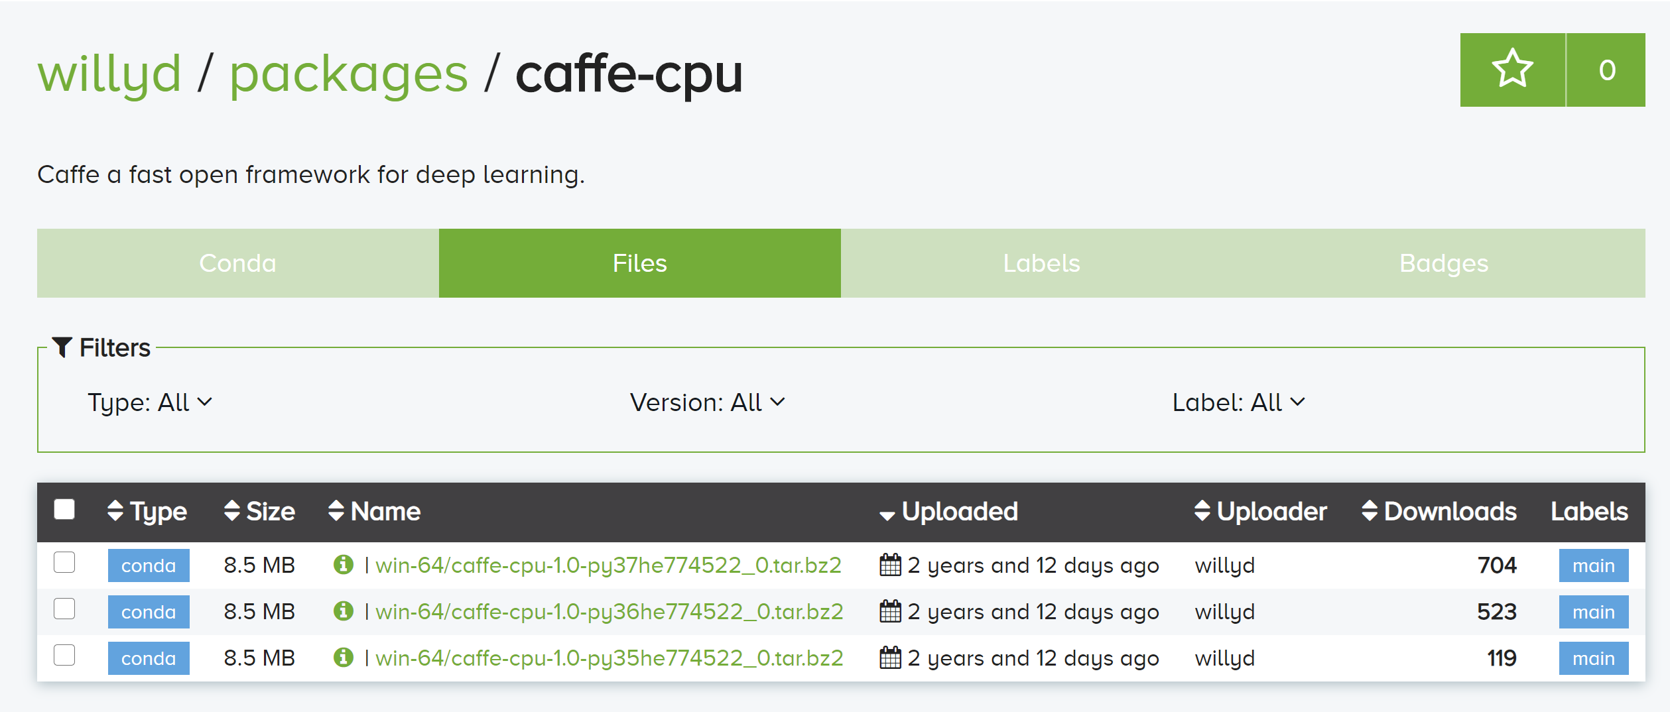Click the main label in the py37 row

pyautogui.click(x=1594, y=565)
